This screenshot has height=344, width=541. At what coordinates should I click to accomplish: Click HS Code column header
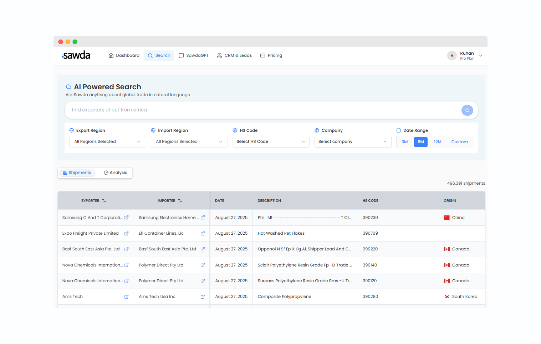coord(370,201)
